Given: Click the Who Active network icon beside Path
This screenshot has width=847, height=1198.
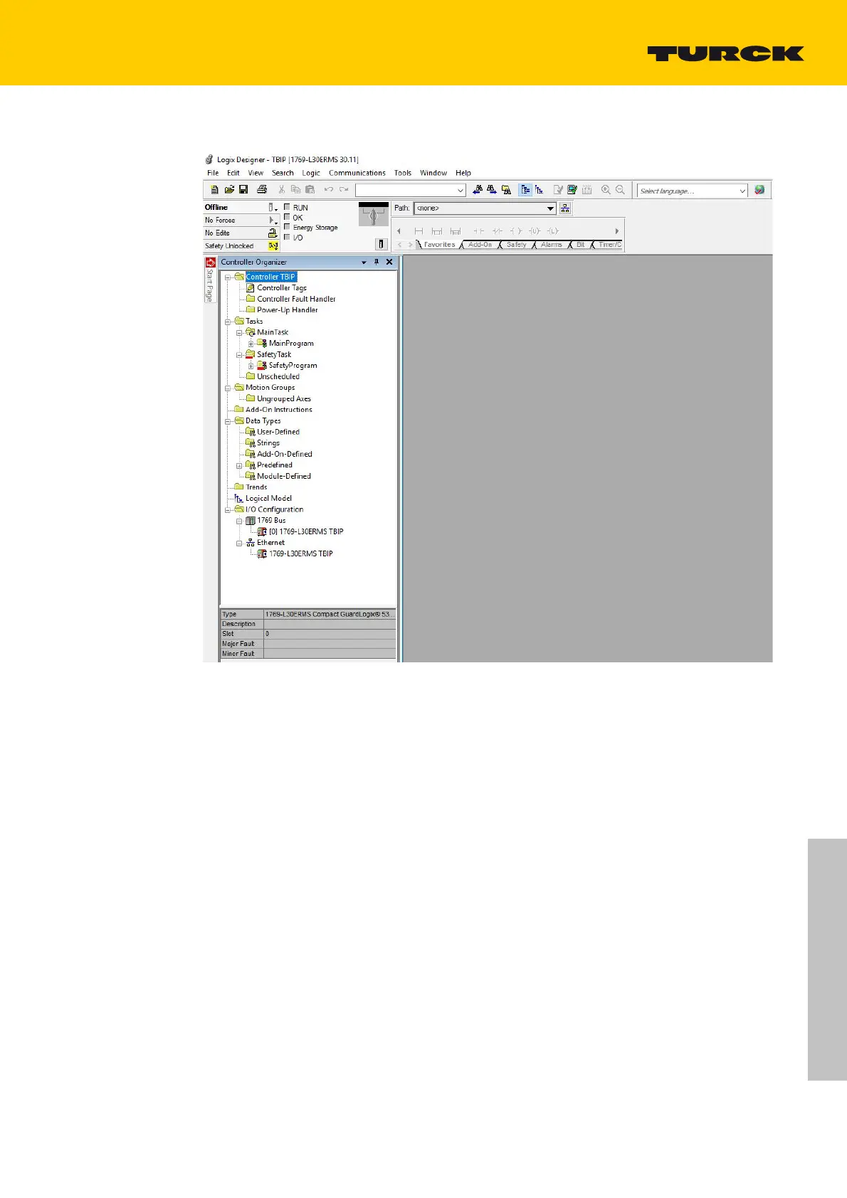Looking at the screenshot, I should pos(565,208).
